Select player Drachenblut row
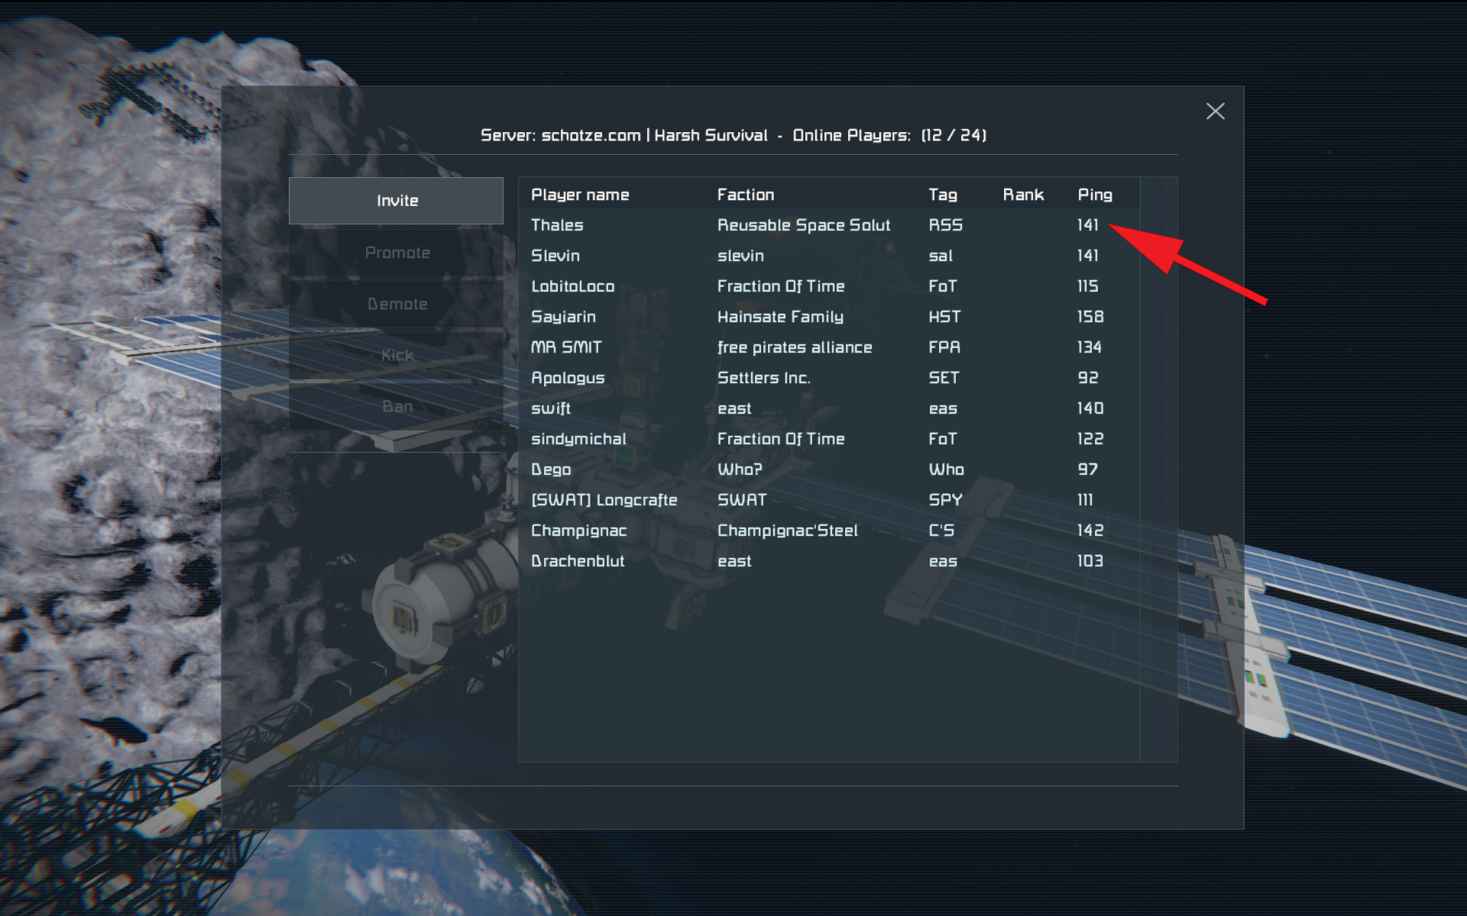The width and height of the screenshot is (1467, 916). [x=578, y=561]
